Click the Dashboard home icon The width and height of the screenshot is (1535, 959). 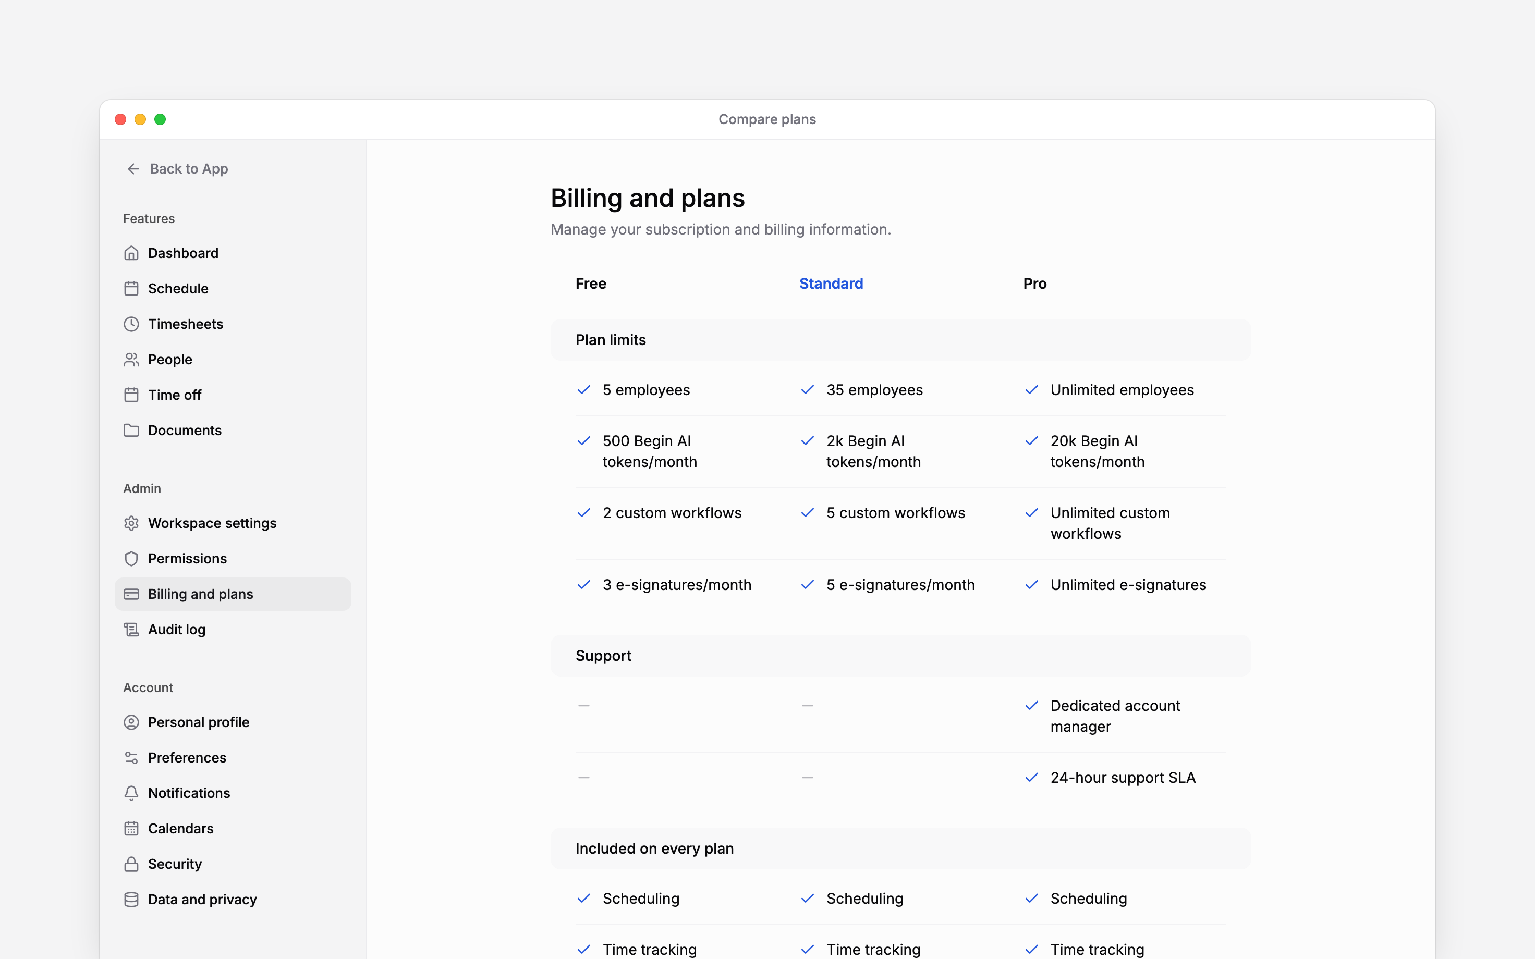[x=131, y=253]
